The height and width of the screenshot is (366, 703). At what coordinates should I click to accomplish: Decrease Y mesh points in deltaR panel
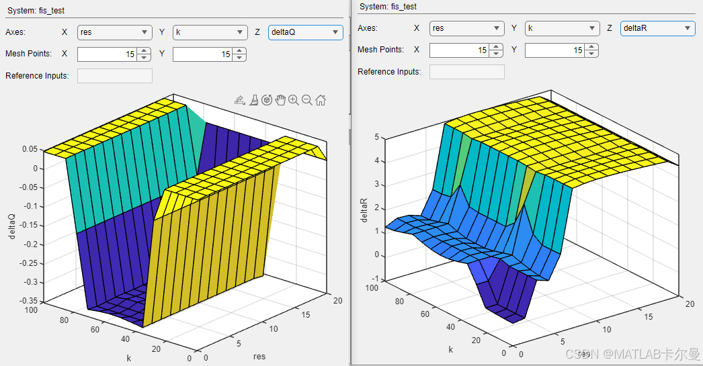[x=591, y=54]
